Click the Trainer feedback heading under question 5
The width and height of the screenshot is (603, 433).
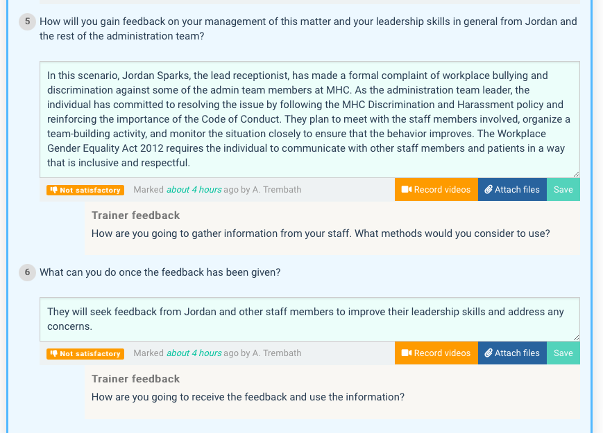pos(135,215)
